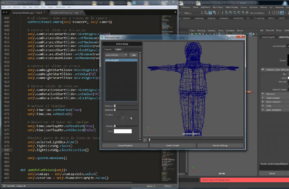The width and height of the screenshot is (289, 189).
Task: Collapse Ambient Light Attributes section
Action: click(263, 70)
